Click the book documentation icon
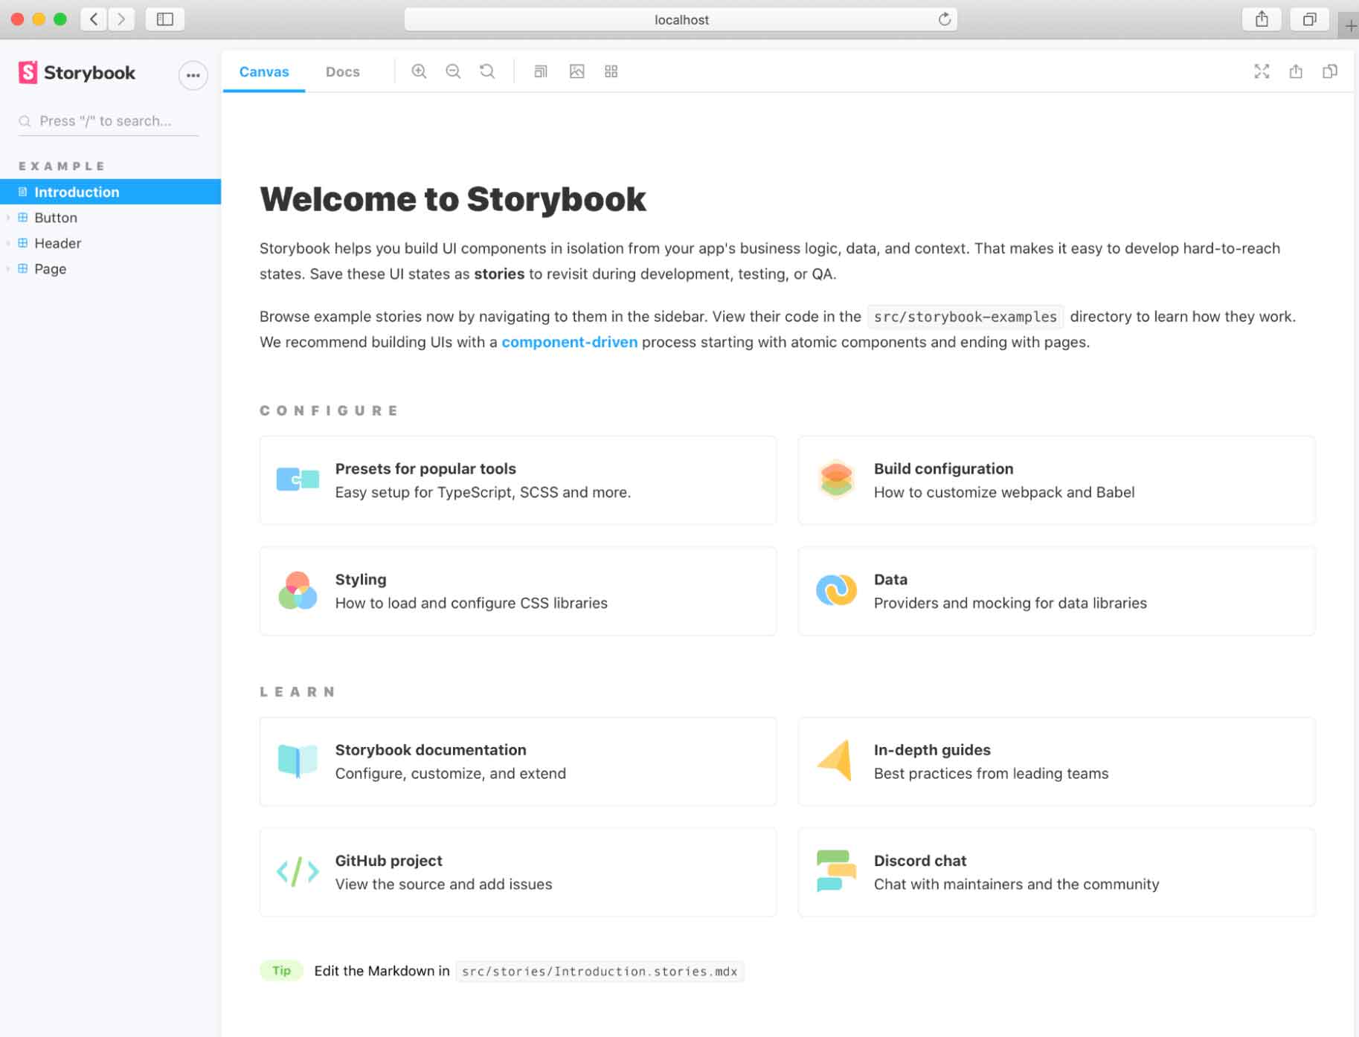 click(298, 760)
